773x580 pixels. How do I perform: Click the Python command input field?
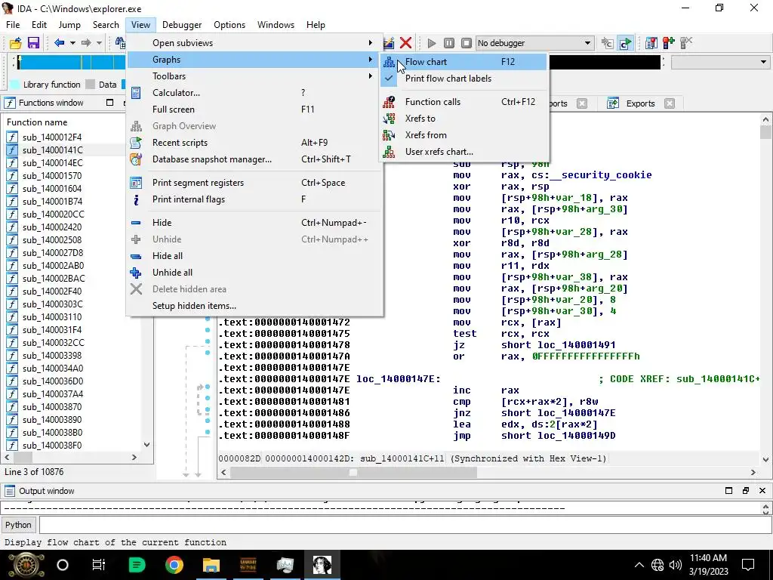coord(405,525)
